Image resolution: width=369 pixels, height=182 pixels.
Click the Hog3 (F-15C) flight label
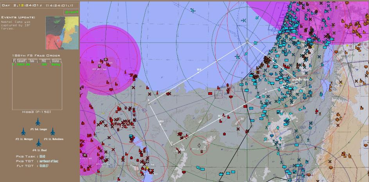37,112
